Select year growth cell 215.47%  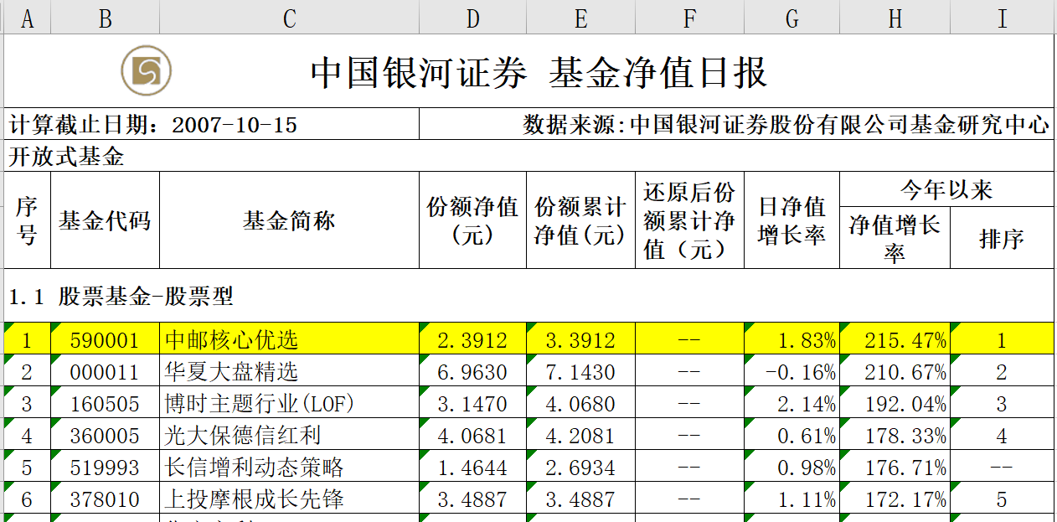895,339
